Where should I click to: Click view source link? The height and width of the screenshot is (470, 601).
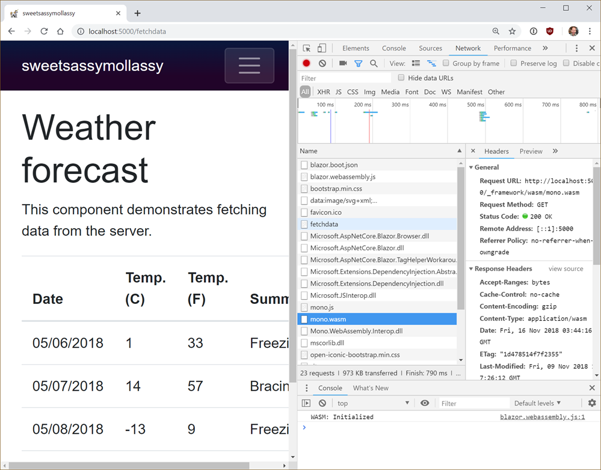tap(566, 269)
